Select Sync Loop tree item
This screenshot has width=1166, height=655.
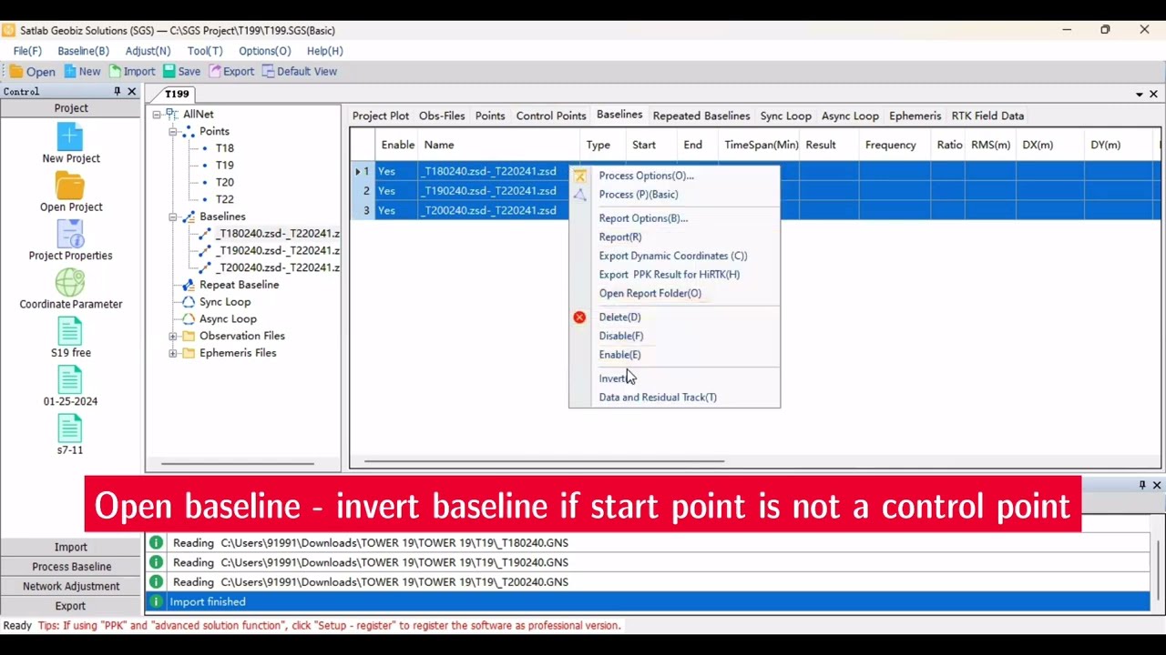tap(224, 302)
